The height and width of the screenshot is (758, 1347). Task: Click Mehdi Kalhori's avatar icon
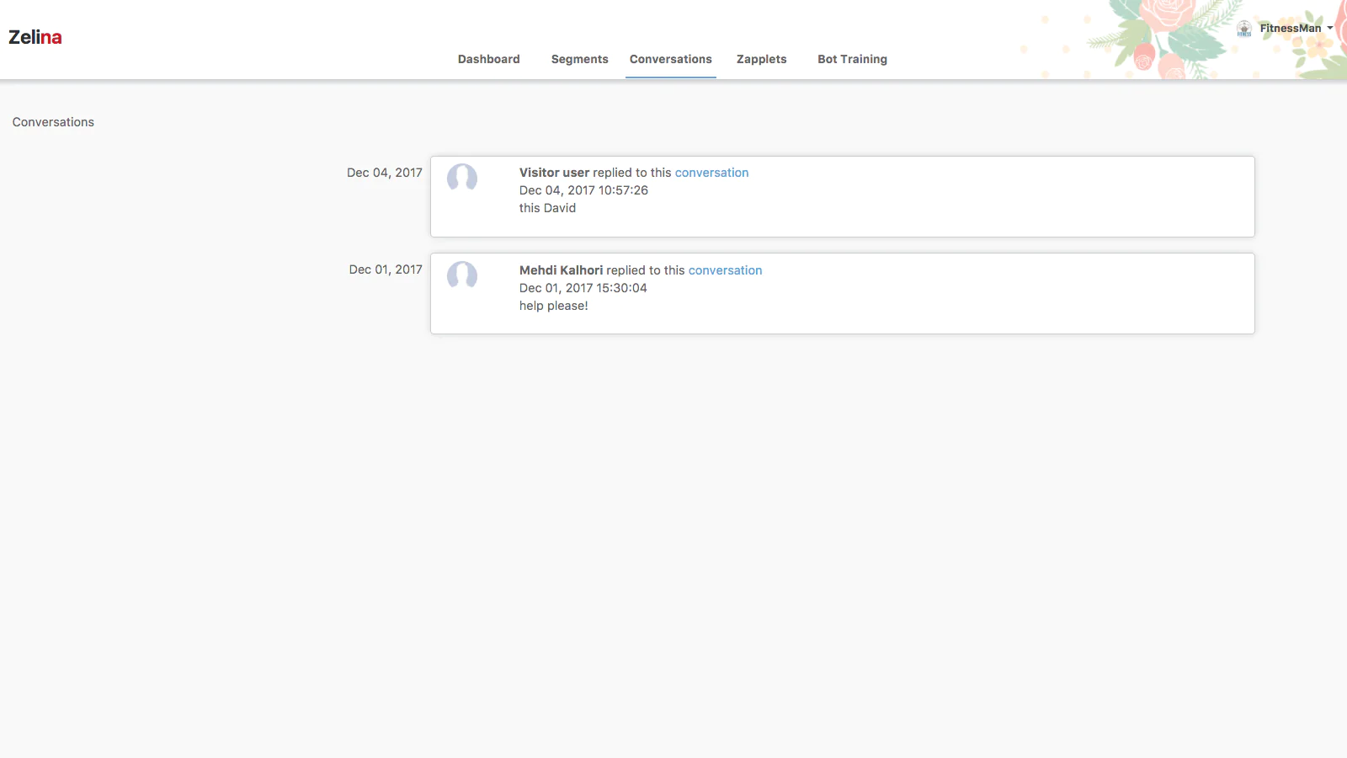pyautogui.click(x=462, y=275)
